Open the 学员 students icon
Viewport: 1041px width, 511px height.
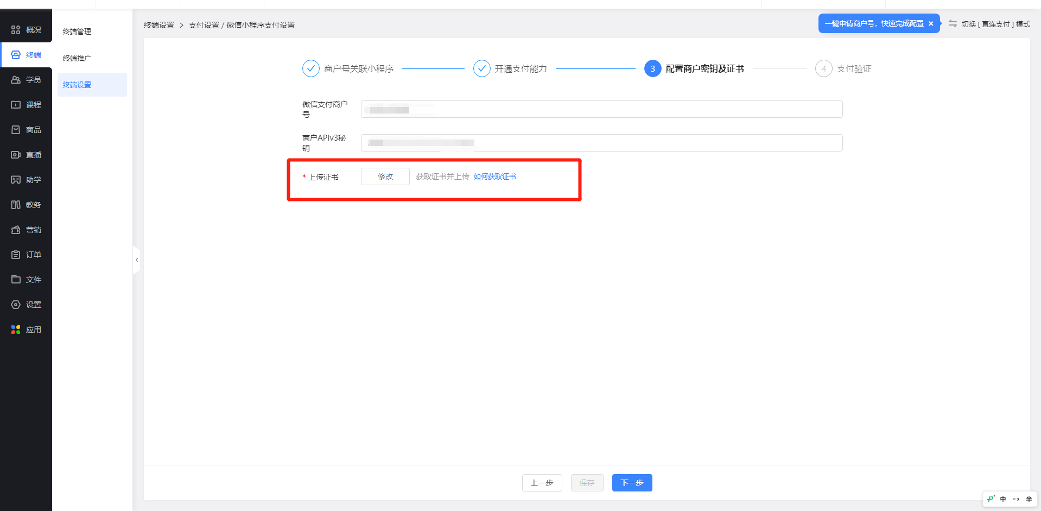tap(16, 80)
